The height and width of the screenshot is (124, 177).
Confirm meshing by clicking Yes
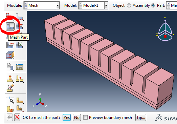pos(67,118)
